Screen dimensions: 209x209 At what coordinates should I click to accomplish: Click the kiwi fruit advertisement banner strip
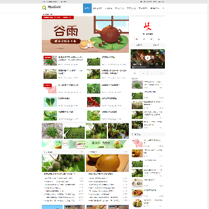[85, 145]
